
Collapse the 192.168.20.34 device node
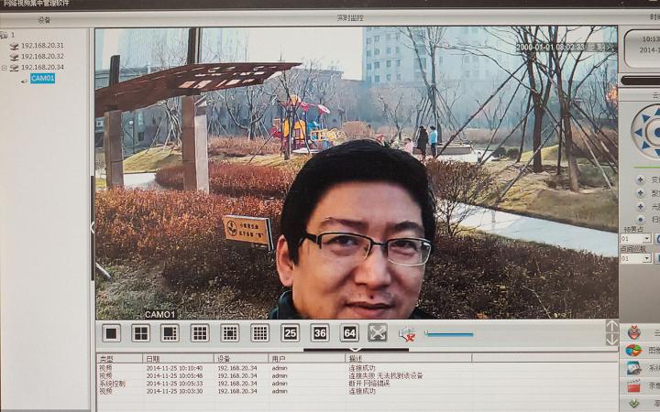(x=5, y=67)
